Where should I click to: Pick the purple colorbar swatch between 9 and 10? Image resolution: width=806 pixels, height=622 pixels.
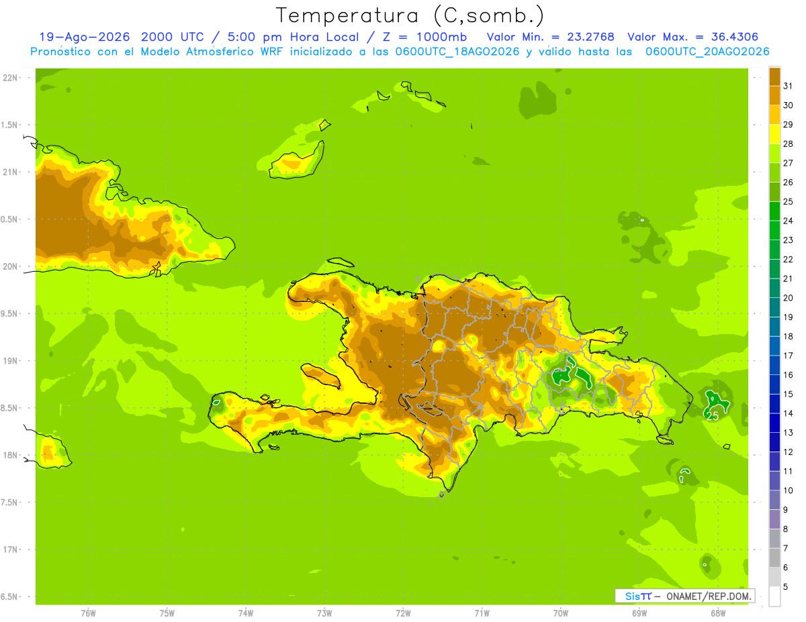(x=774, y=500)
